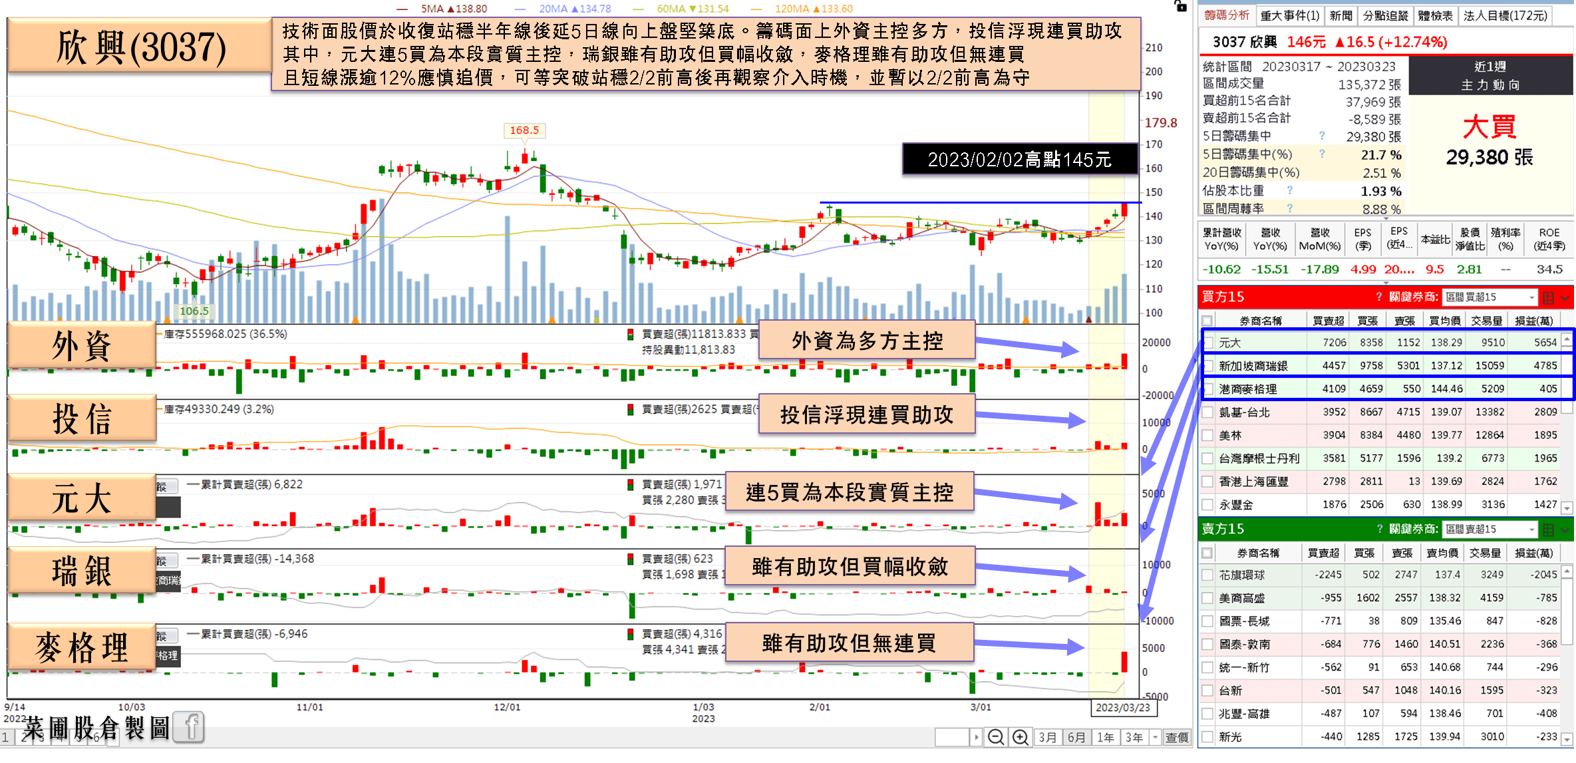Toggle the select-all checkbox in the buyers table header
Image resolution: width=1576 pixels, height=763 pixels.
point(1207,321)
